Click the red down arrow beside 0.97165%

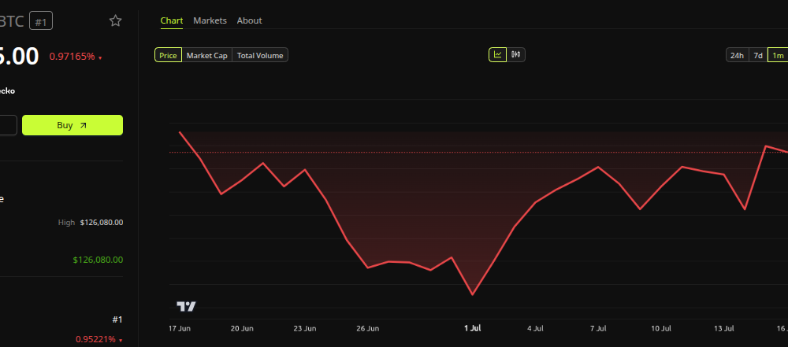100,58
